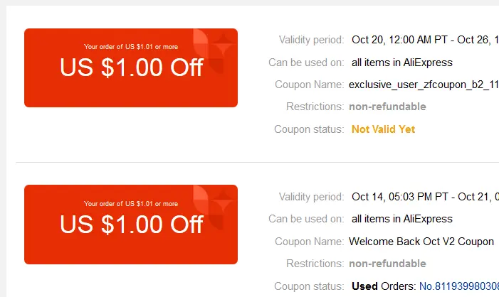499x297 pixels.
Task: Click the decorative logo icon on second coupon
Action: [215, 207]
